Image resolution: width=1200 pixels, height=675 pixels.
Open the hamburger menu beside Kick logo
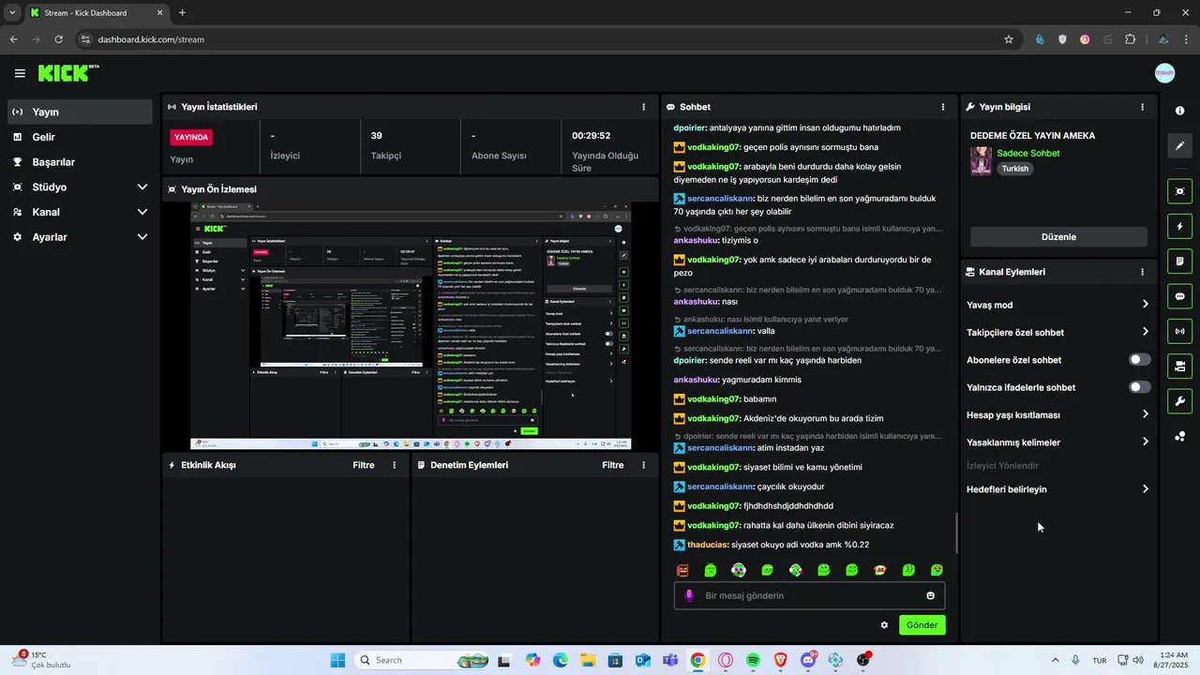(x=20, y=73)
